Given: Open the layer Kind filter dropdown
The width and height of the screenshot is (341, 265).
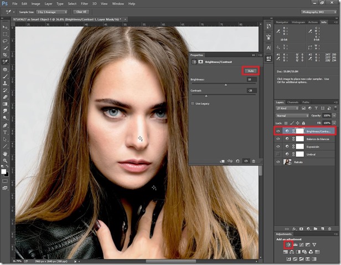Looking at the screenshot, I should tap(287, 108).
